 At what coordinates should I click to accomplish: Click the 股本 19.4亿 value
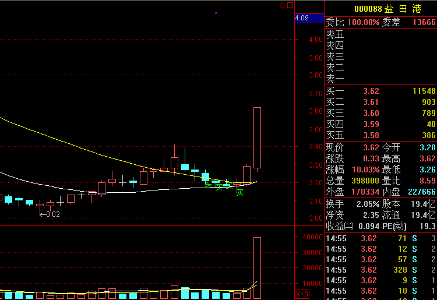point(423,204)
